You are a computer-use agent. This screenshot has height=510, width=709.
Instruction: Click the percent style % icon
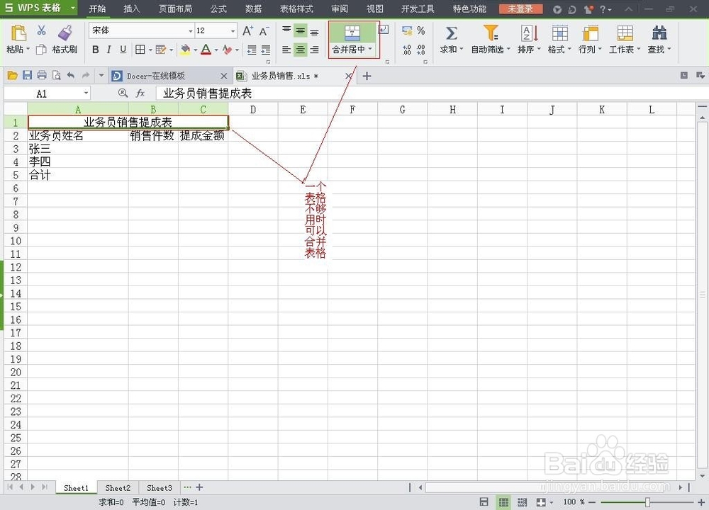421,30
